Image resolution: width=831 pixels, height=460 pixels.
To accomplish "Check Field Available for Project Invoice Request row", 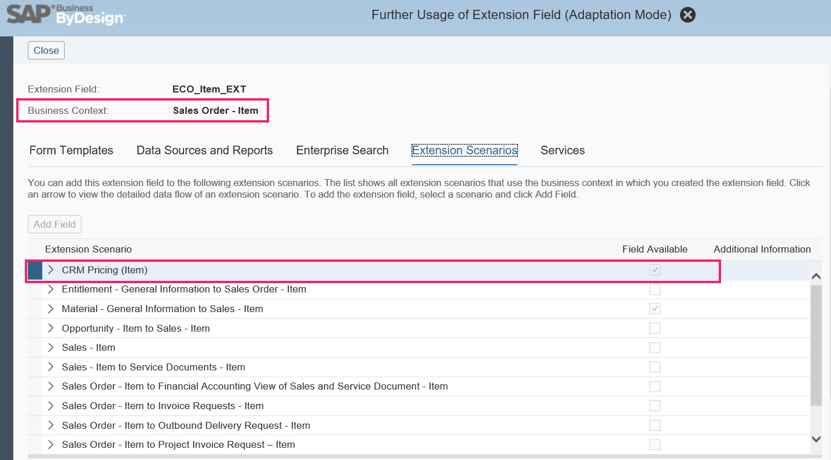I will (x=655, y=444).
